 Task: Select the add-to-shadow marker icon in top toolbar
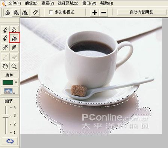tap(17, 12)
